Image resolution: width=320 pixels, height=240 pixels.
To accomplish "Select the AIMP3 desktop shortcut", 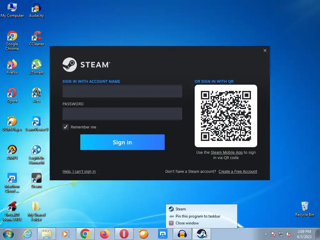I will point(12,152).
